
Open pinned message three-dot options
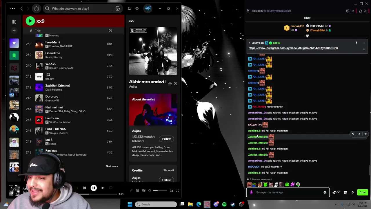point(364,43)
